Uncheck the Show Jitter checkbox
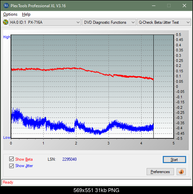 click(12, 166)
